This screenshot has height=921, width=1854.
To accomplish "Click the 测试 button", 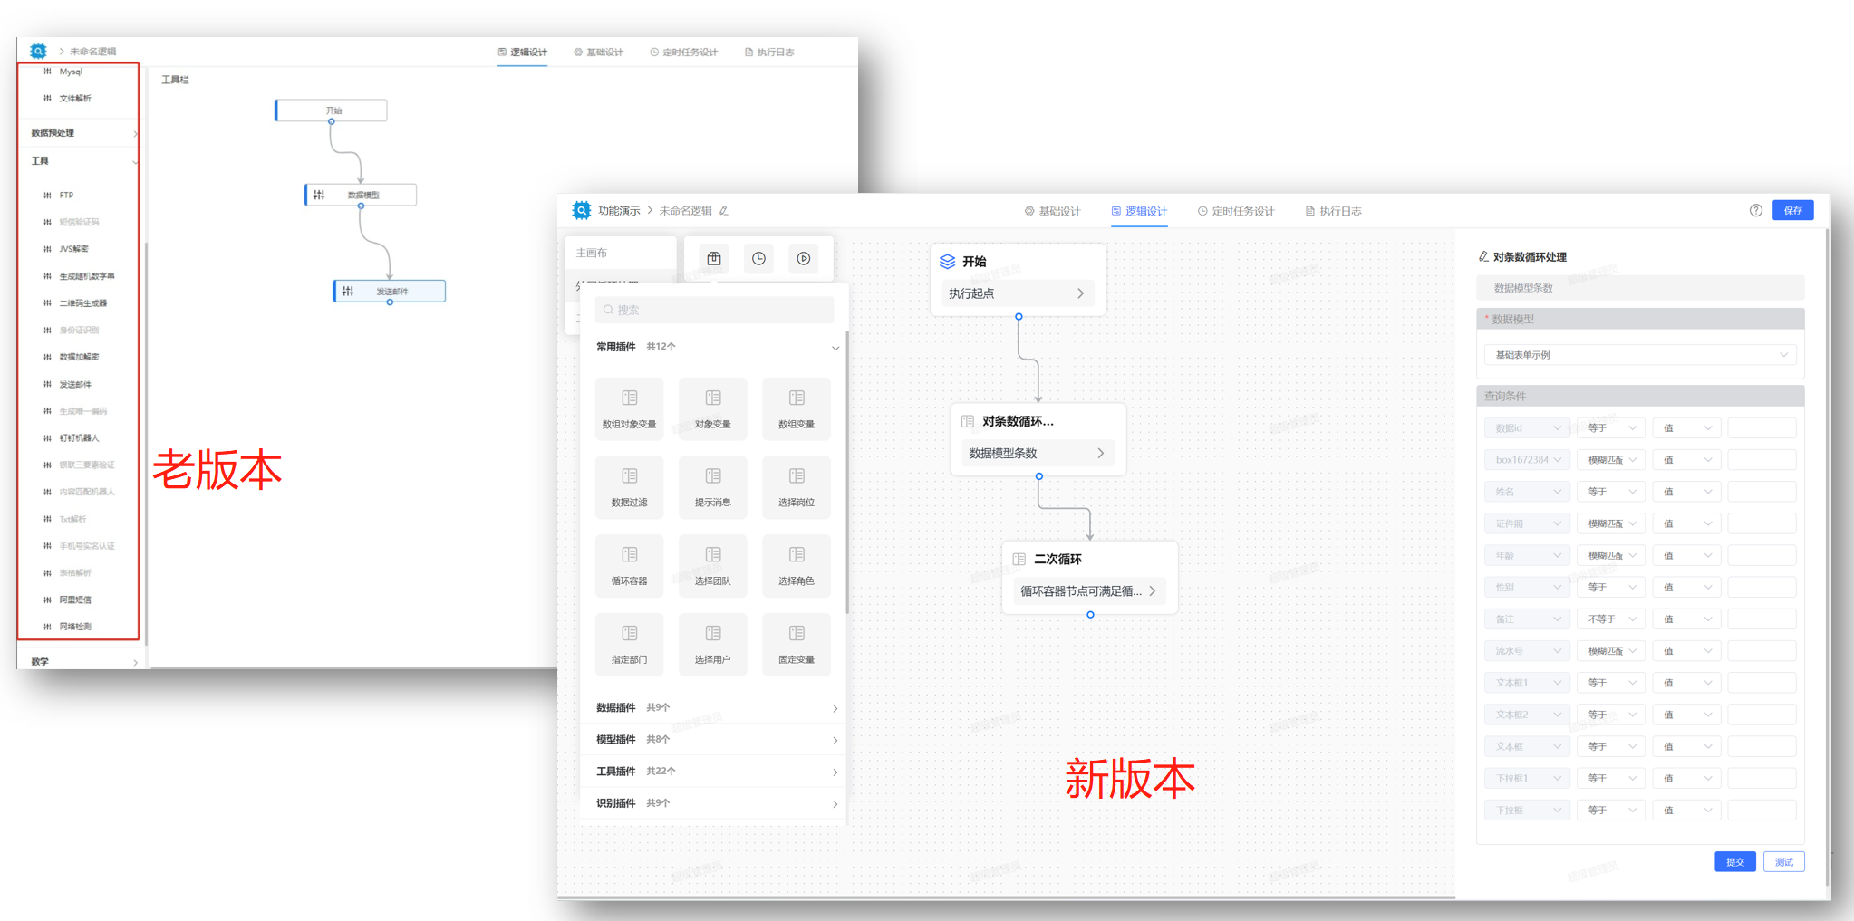I will coord(1783,861).
